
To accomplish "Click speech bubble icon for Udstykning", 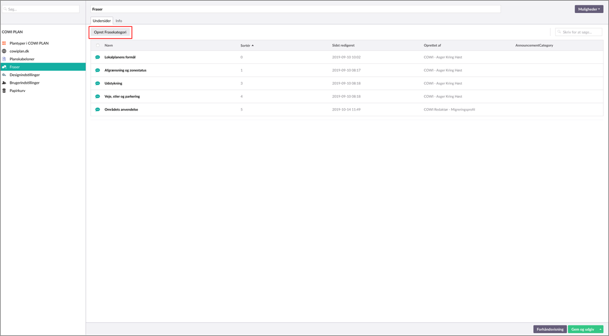I will [x=97, y=83].
